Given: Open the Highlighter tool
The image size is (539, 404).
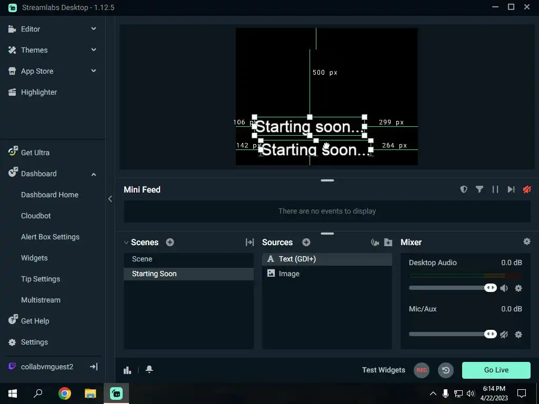Looking at the screenshot, I should [38, 92].
